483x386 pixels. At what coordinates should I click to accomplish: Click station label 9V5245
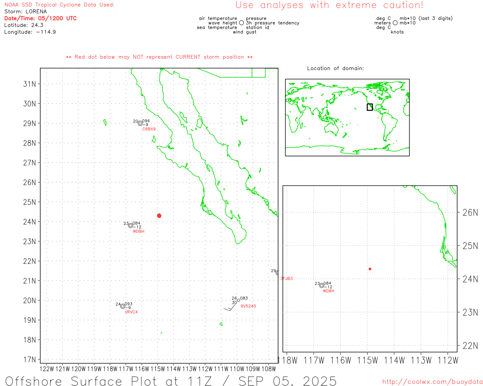[248, 306]
